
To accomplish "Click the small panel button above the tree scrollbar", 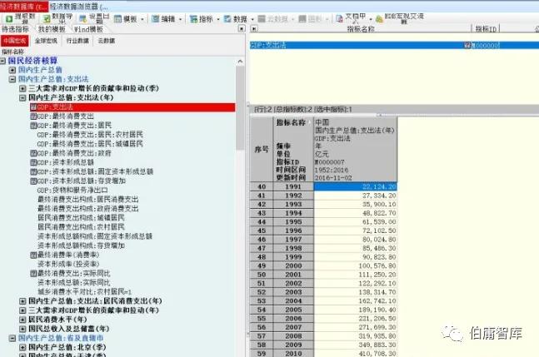I will tap(242, 28).
